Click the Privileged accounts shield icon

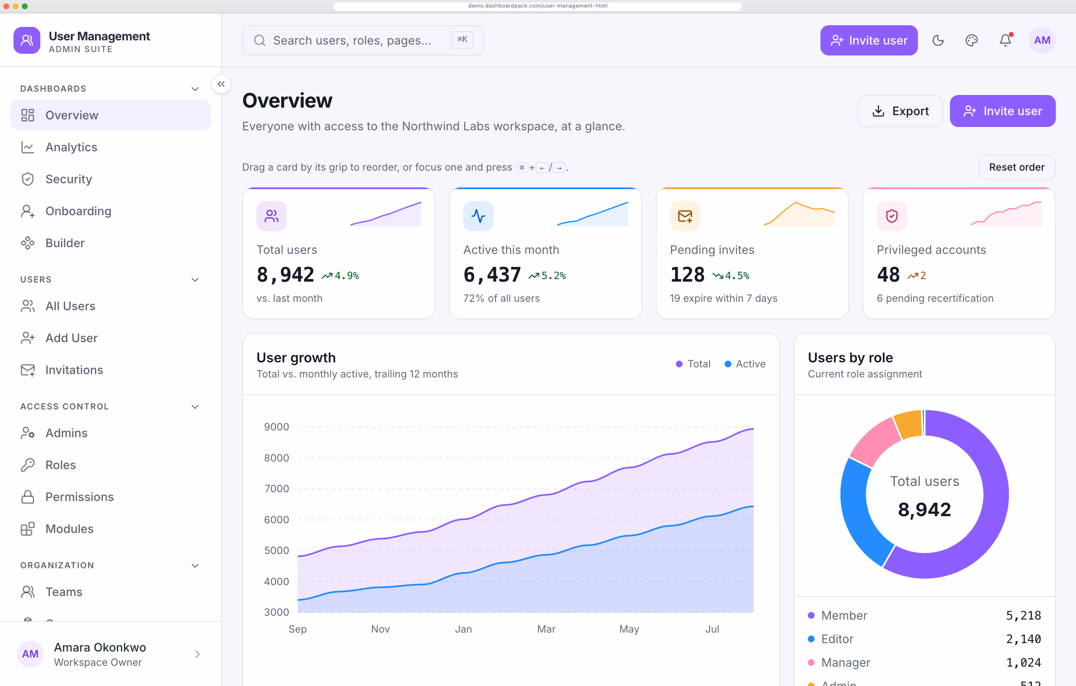pyautogui.click(x=891, y=216)
